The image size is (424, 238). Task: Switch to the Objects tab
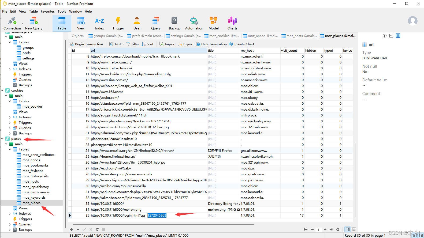pyautogui.click(x=78, y=36)
